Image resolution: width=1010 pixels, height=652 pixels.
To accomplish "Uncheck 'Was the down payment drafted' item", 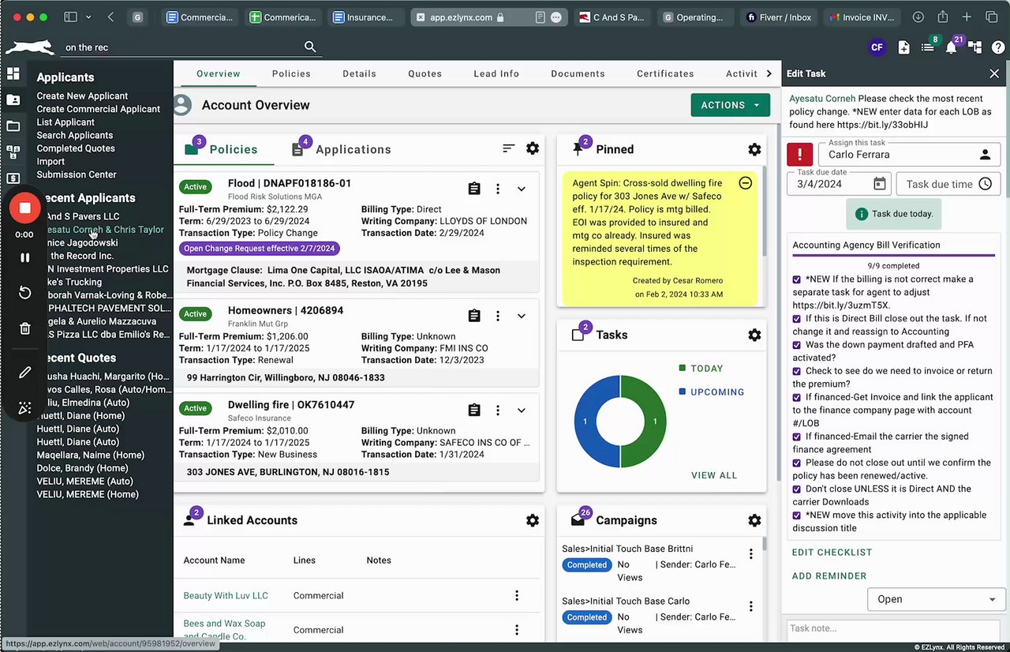I will (797, 345).
